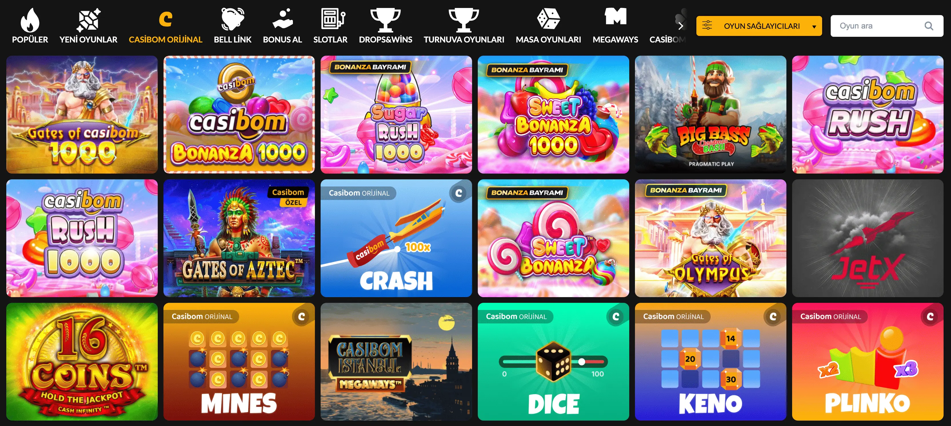
Task: Switch to the Turnuva Oyunları tab
Action: [464, 26]
